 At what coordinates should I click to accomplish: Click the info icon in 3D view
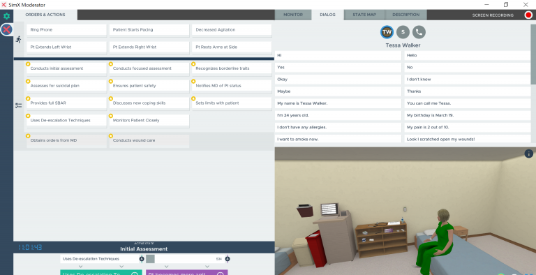tap(528, 154)
